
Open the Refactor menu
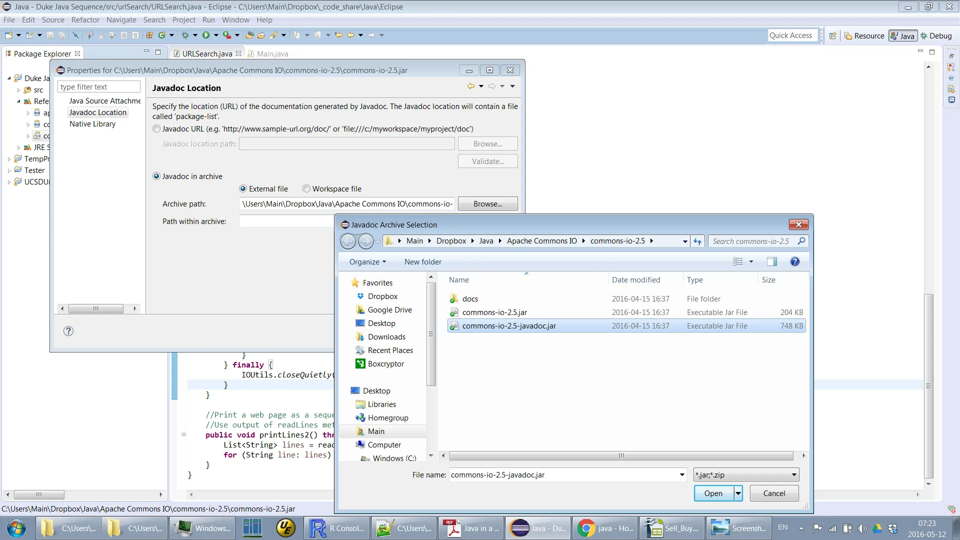(85, 20)
